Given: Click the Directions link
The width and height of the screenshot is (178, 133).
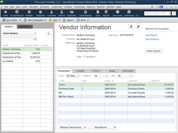Looking at the screenshot, I should 91,57.
